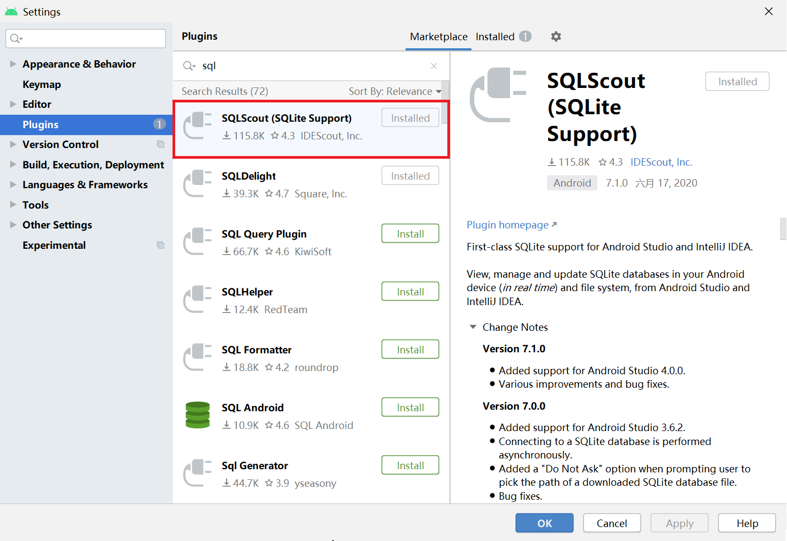
Task: Click the green SQL Android database icon
Action: (197, 415)
